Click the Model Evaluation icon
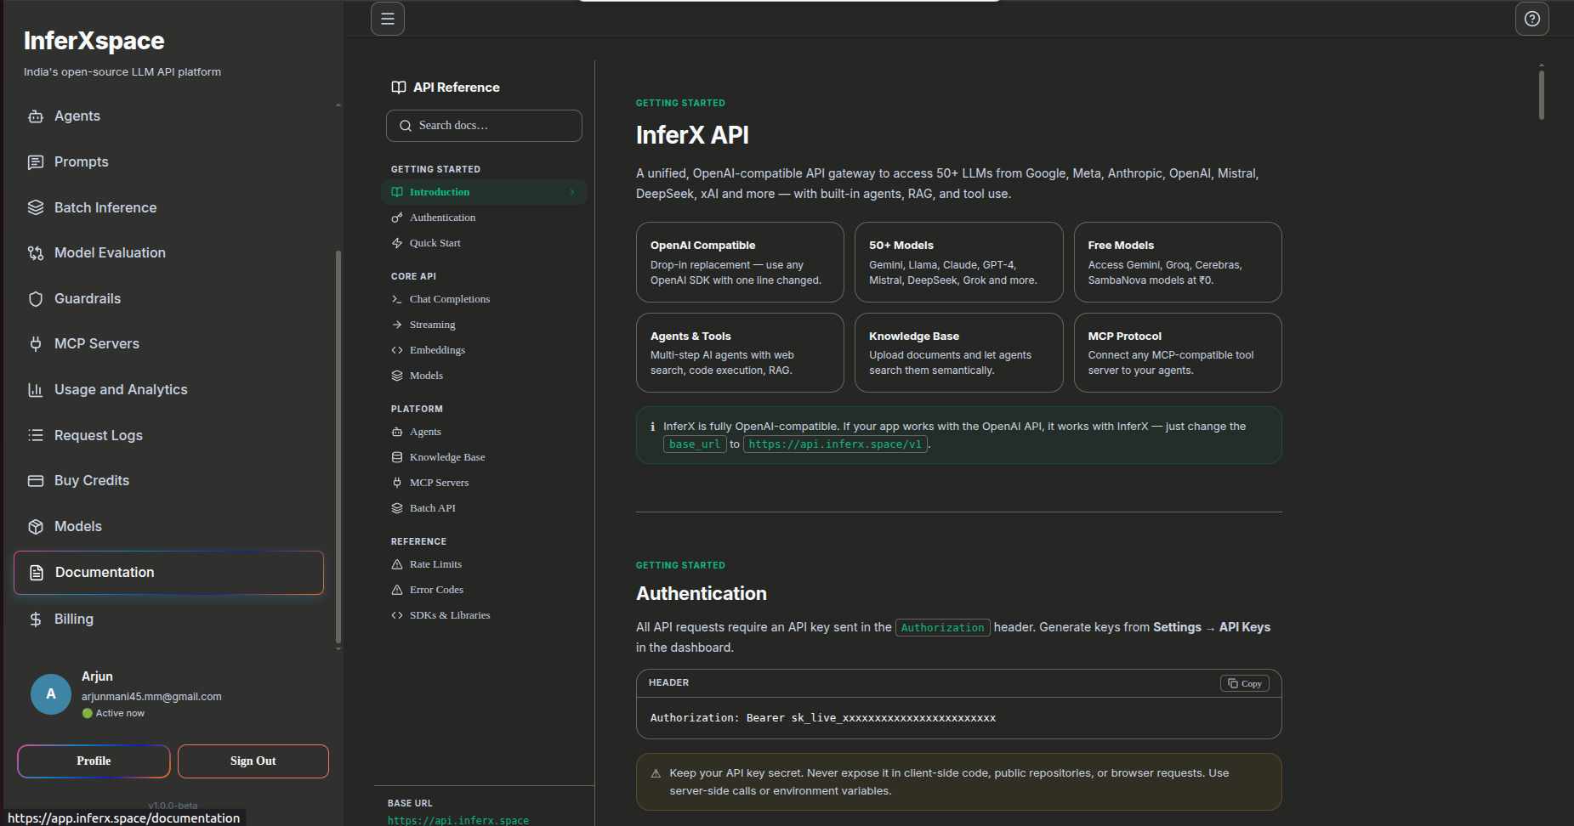Image resolution: width=1574 pixels, height=826 pixels. click(35, 252)
